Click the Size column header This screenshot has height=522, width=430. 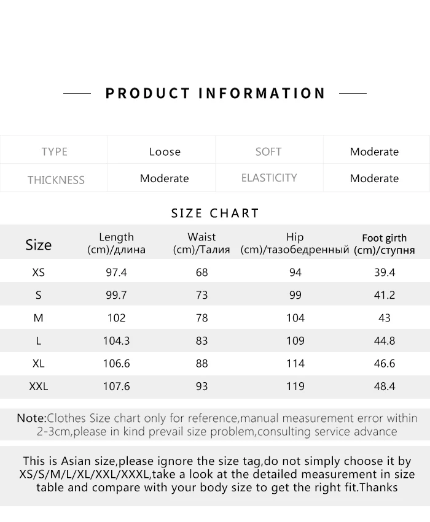(x=38, y=245)
